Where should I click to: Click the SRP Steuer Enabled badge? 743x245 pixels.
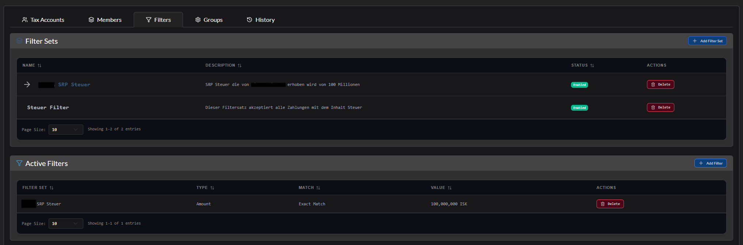coord(579,85)
